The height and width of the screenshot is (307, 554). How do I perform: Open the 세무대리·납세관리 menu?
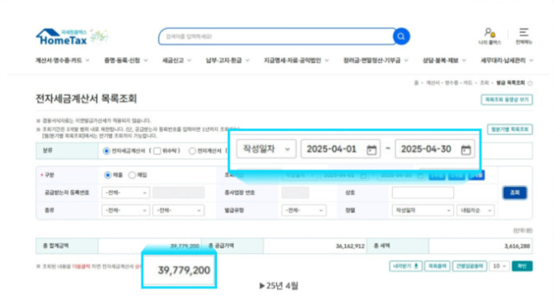[x=507, y=60]
